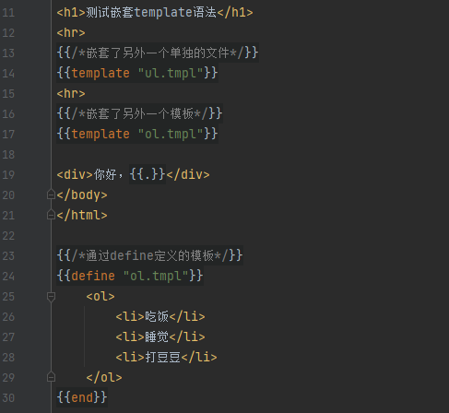Click the closing ol tag fold marker
449x413 pixels.
click(x=51, y=377)
